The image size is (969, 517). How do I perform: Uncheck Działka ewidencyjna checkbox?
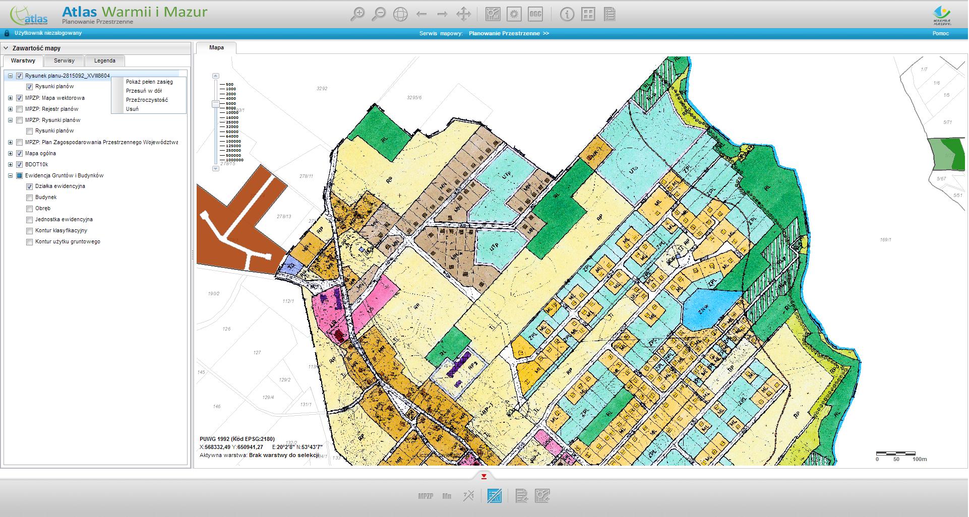coord(30,186)
